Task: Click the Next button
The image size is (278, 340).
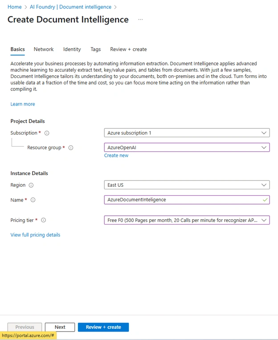Action: (x=60, y=327)
